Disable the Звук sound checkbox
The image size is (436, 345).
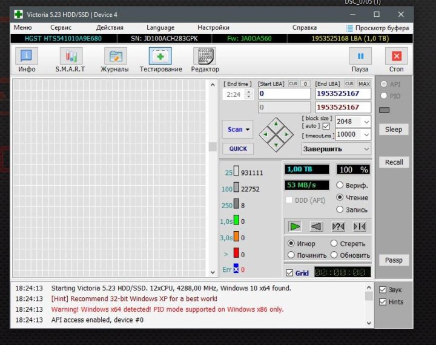pyautogui.click(x=382, y=290)
